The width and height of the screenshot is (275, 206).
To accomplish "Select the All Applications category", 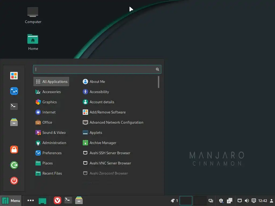I will click(x=51, y=82).
